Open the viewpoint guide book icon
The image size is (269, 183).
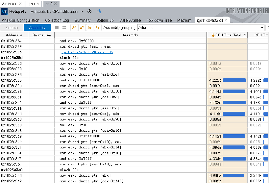coord(99,12)
